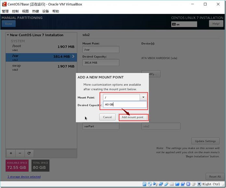Open the 设备 menu
Screen dimensions: 226x188
coord(45,11)
